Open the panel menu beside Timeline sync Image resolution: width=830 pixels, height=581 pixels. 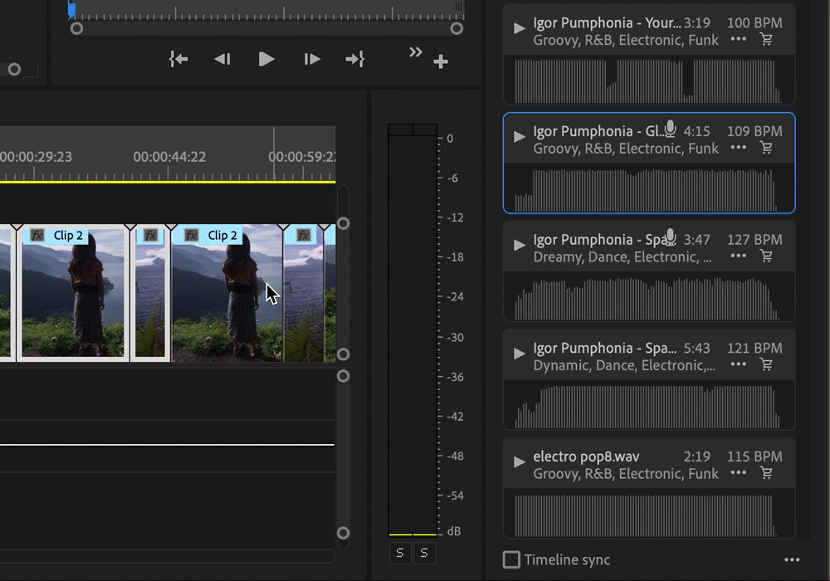coord(792,560)
